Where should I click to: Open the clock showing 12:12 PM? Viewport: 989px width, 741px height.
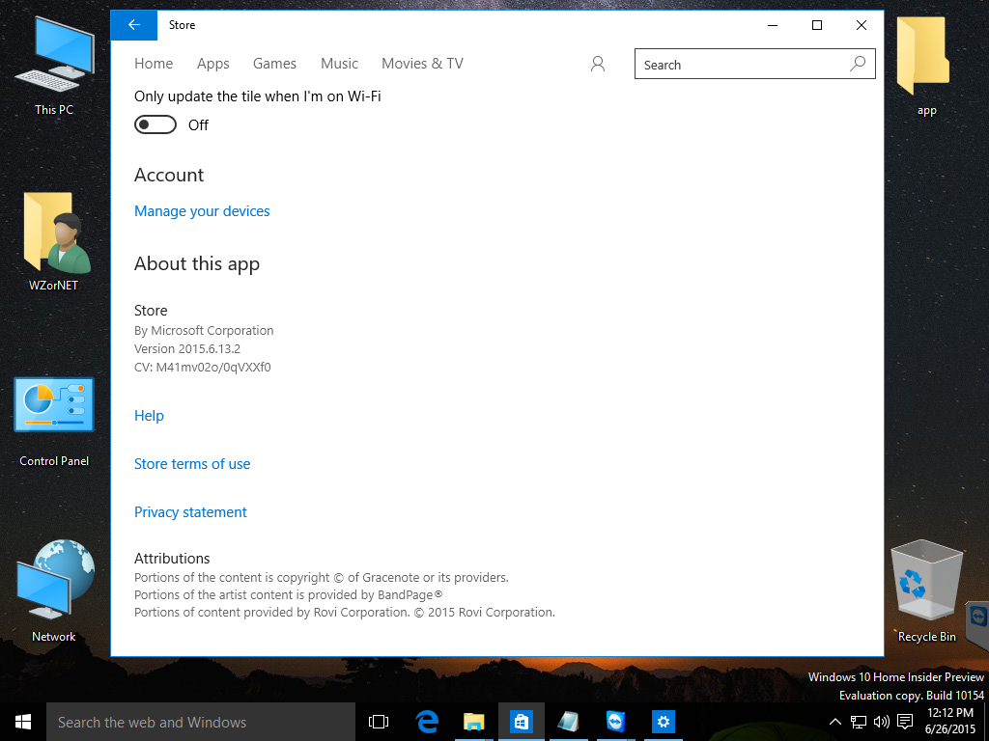tap(950, 721)
